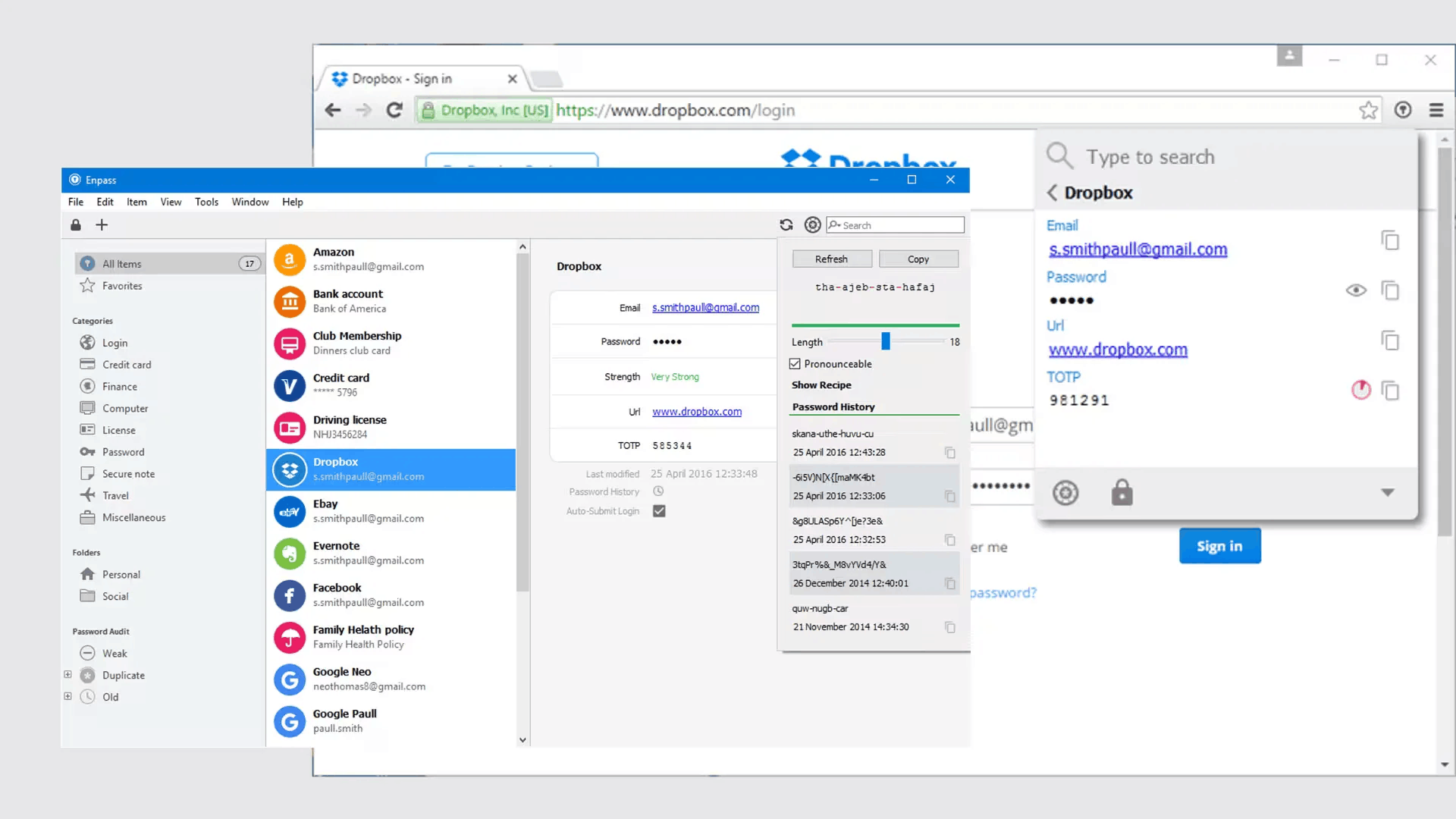Click the Dropbox item in password list
The height and width of the screenshot is (819, 1456).
pos(393,468)
